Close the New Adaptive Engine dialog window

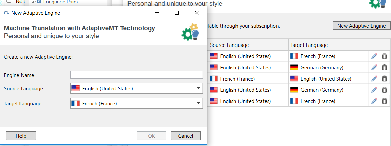pyautogui.click(x=197, y=13)
